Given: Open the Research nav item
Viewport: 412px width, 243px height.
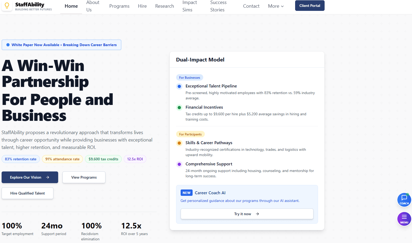Looking at the screenshot, I should pos(164,6).
